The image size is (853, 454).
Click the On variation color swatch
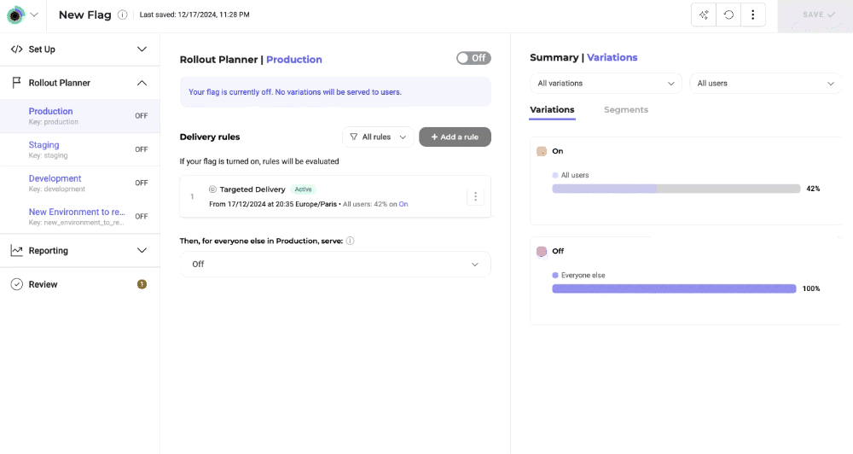pyautogui.click(x=542, y=151)
